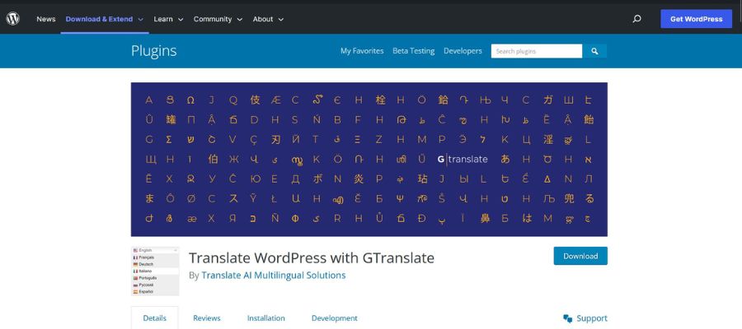Focus the Search plugins input field
This screenshot has height=329, width=742.
[537, 51]
